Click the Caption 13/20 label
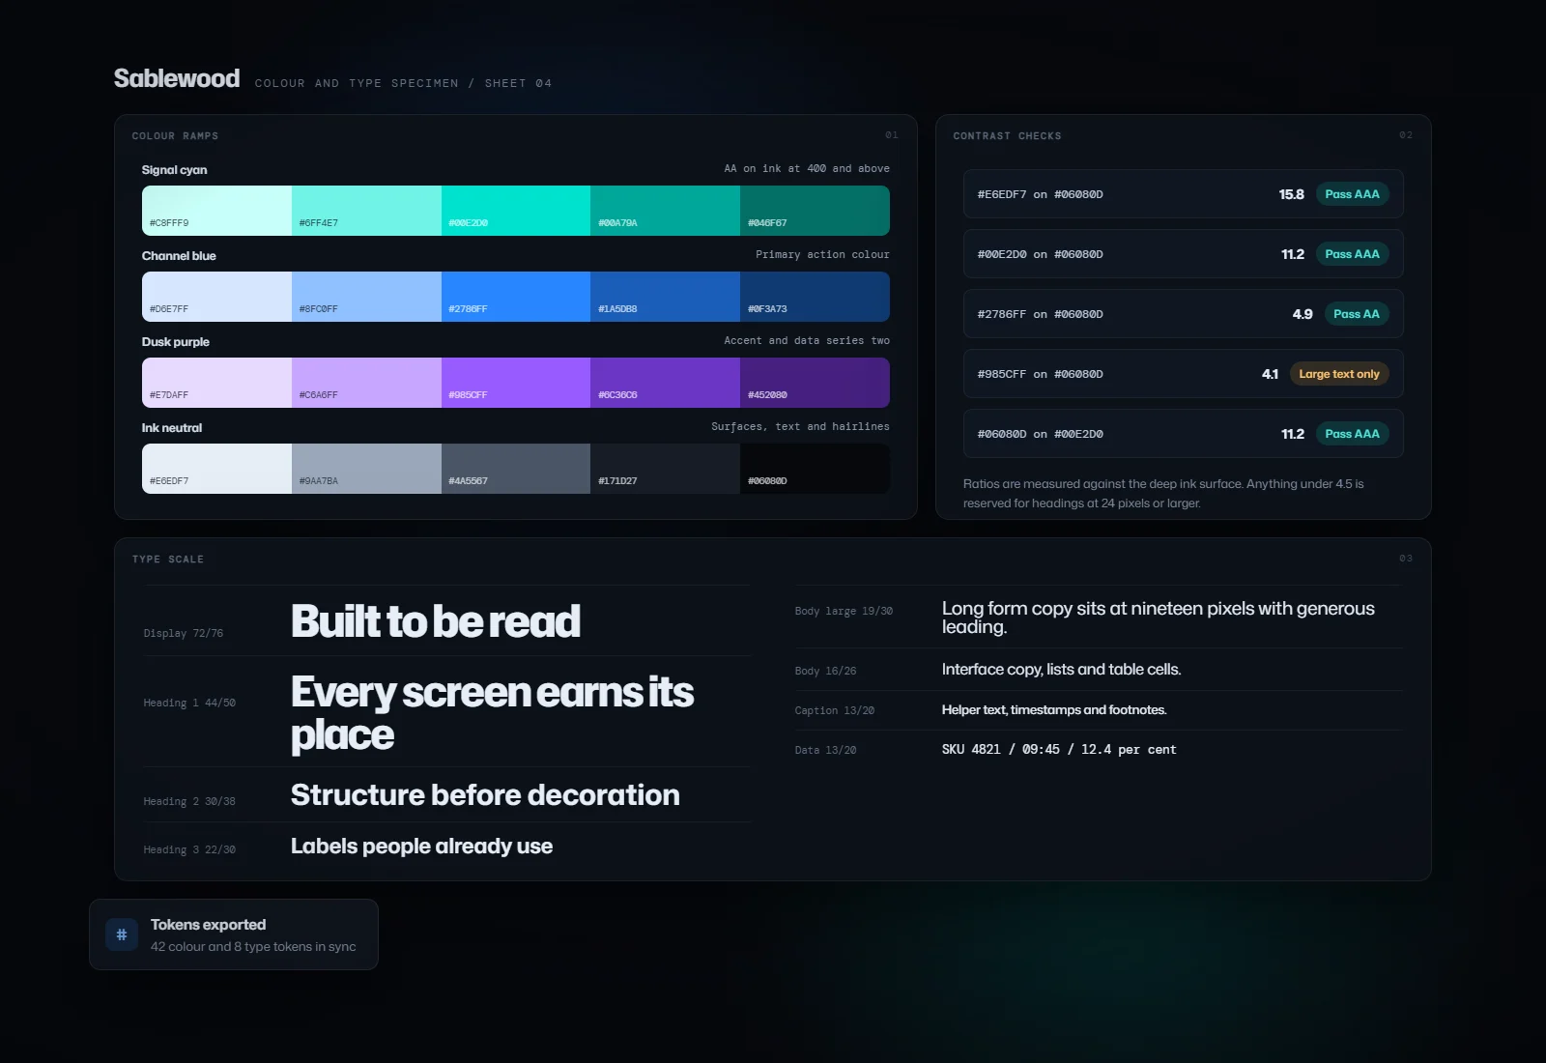Screen dimensions: 1546x1063 [835, 711]
